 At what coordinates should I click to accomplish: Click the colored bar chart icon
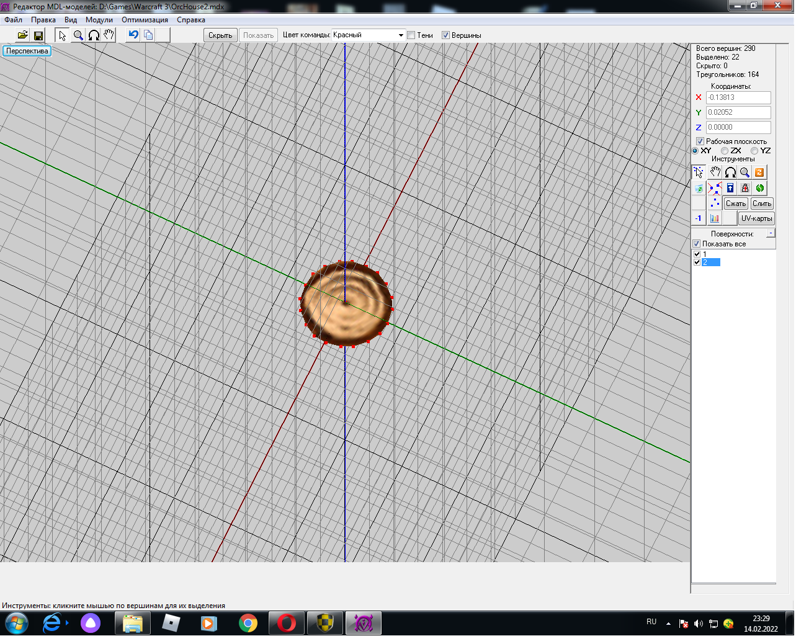coord(715,218)
